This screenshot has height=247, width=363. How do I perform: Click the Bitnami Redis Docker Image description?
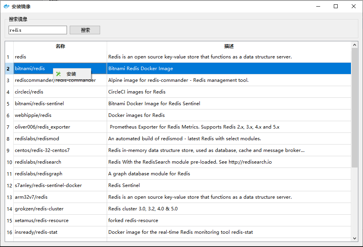tap(229, 69)
